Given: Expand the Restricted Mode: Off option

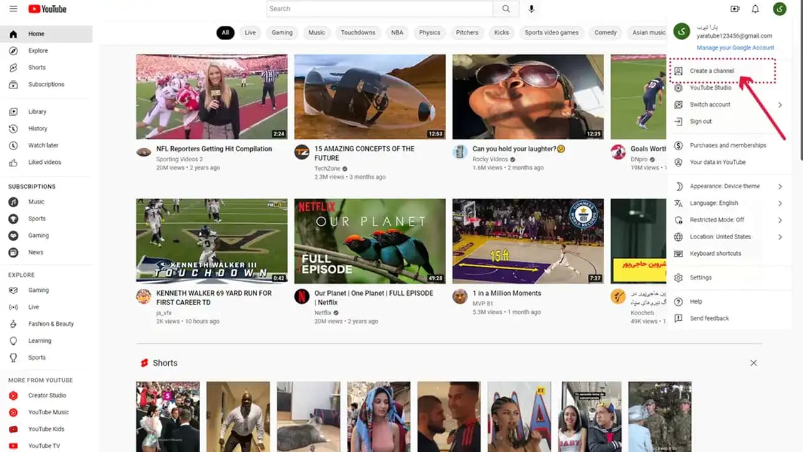Looking at the screenshot, I should 729,220.
